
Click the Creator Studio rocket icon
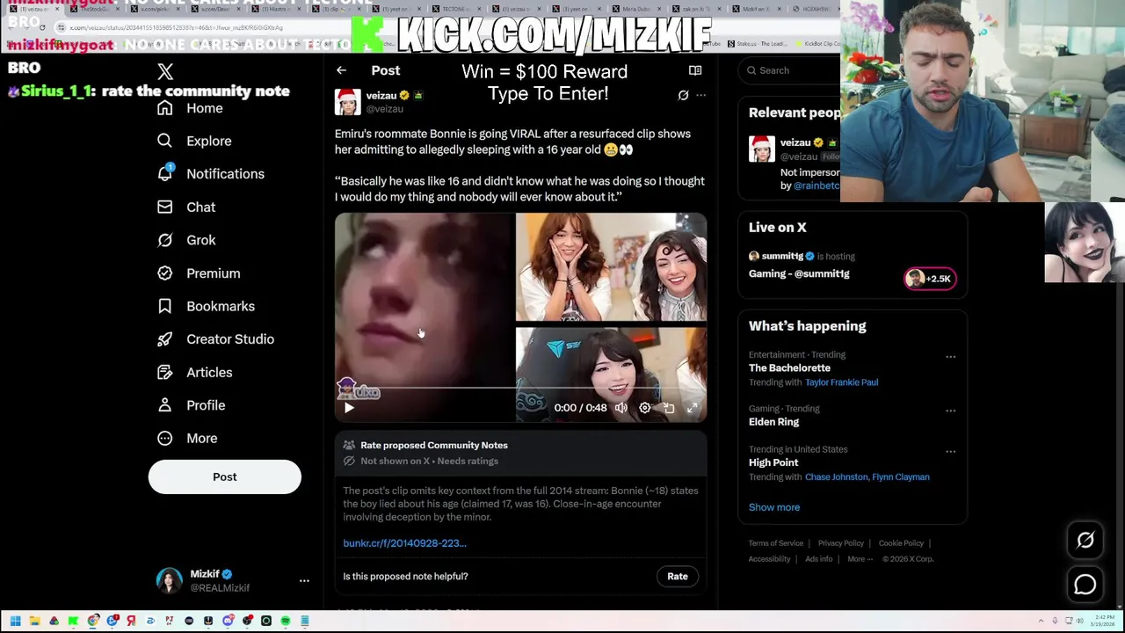(x=164, y=339)
